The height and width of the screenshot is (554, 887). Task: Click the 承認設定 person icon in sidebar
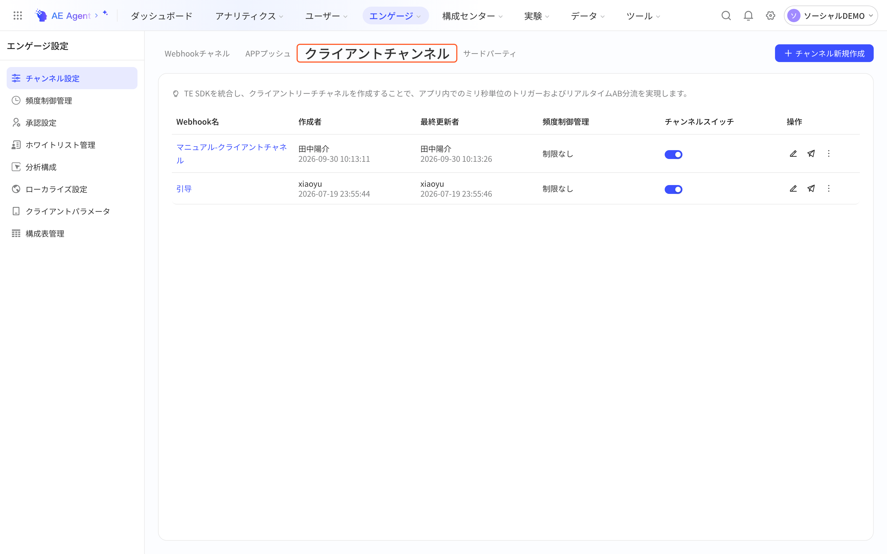click(16, 122)
